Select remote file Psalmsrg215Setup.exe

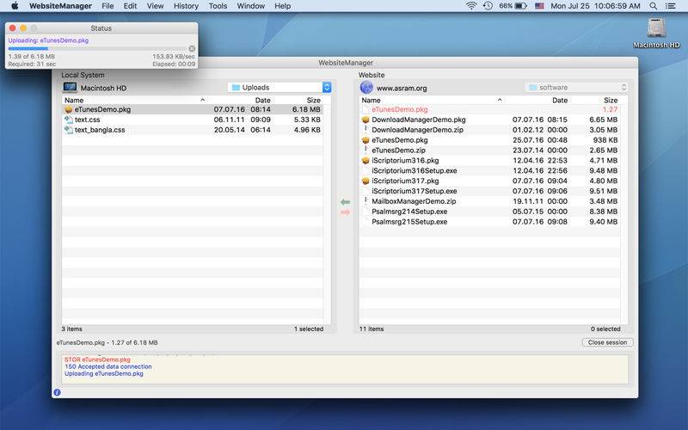point(489,222)
